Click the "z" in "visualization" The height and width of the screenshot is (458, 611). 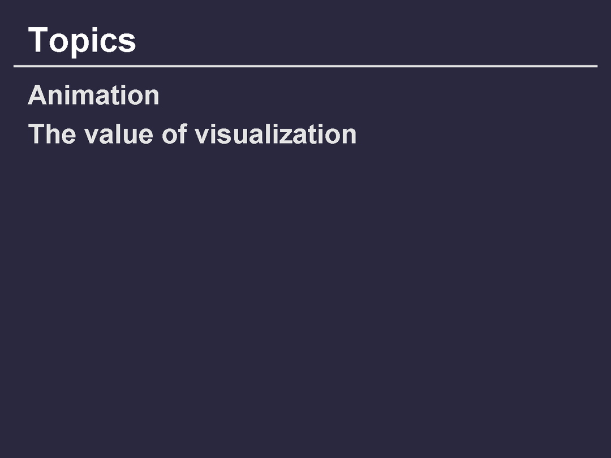click(x=283, y=135)
